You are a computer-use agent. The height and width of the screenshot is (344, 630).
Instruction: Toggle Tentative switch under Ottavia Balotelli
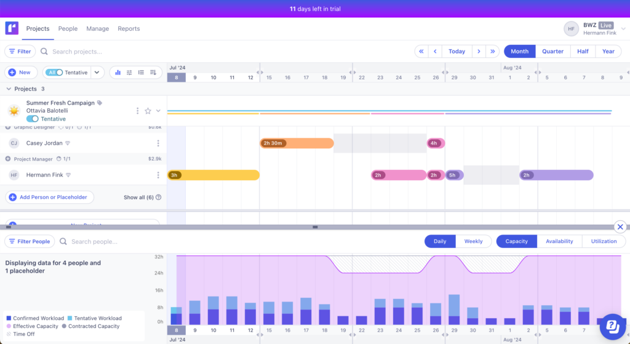click(33, 119)
